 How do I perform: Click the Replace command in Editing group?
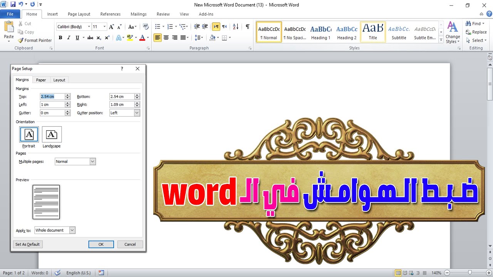point(476,32)
